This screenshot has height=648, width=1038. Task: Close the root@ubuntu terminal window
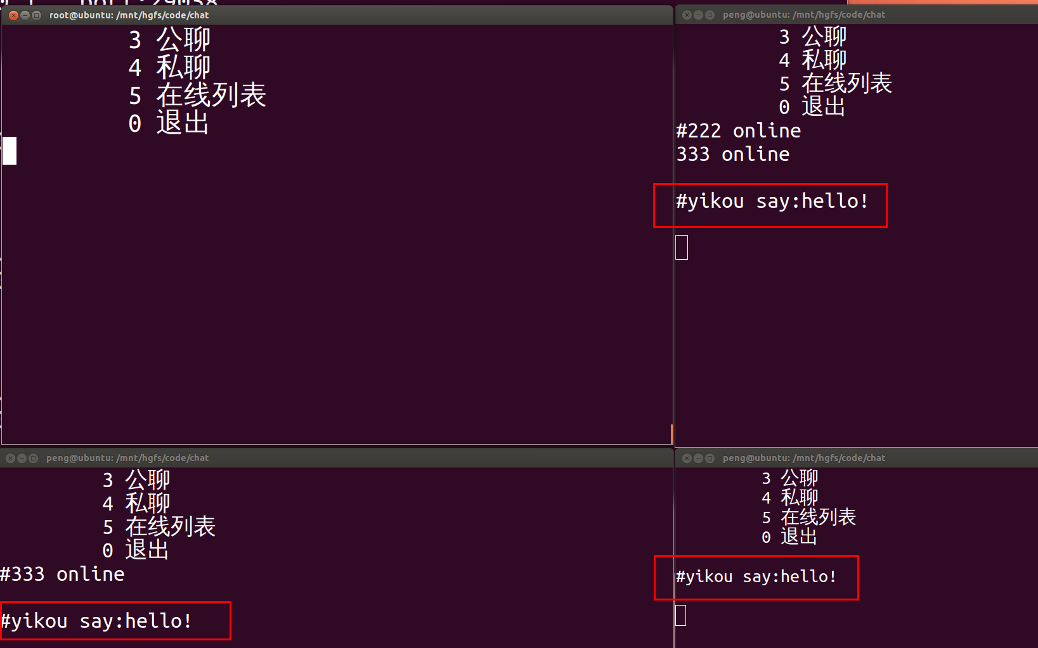click(x=13, y=15)
